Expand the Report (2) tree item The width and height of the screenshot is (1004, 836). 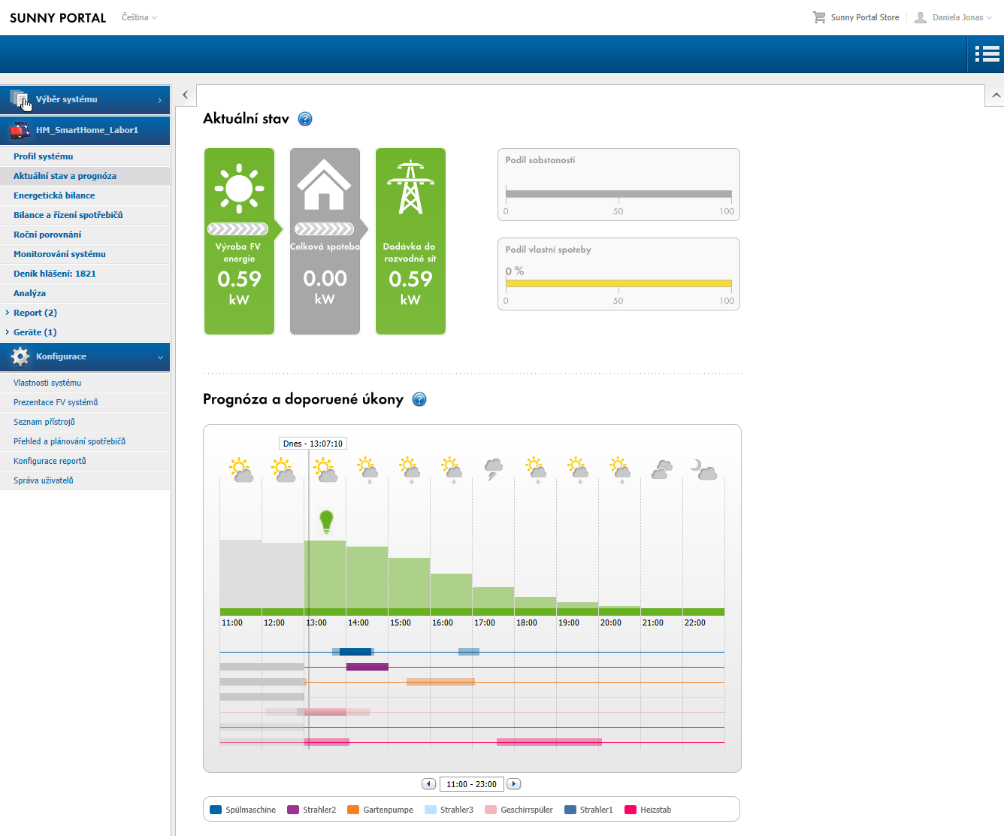[8, 313]
